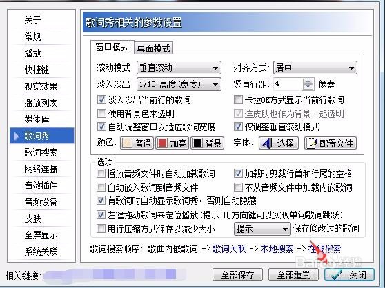This screenshot has width=385, height=288.
Task: Close the dialog with 关闭 button
Action: pos(349,275)
